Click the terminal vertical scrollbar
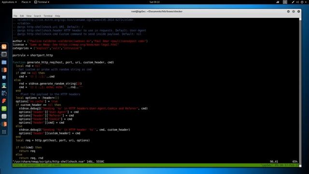309x174 pixels. pyautogui.click(x=300, y=92)
